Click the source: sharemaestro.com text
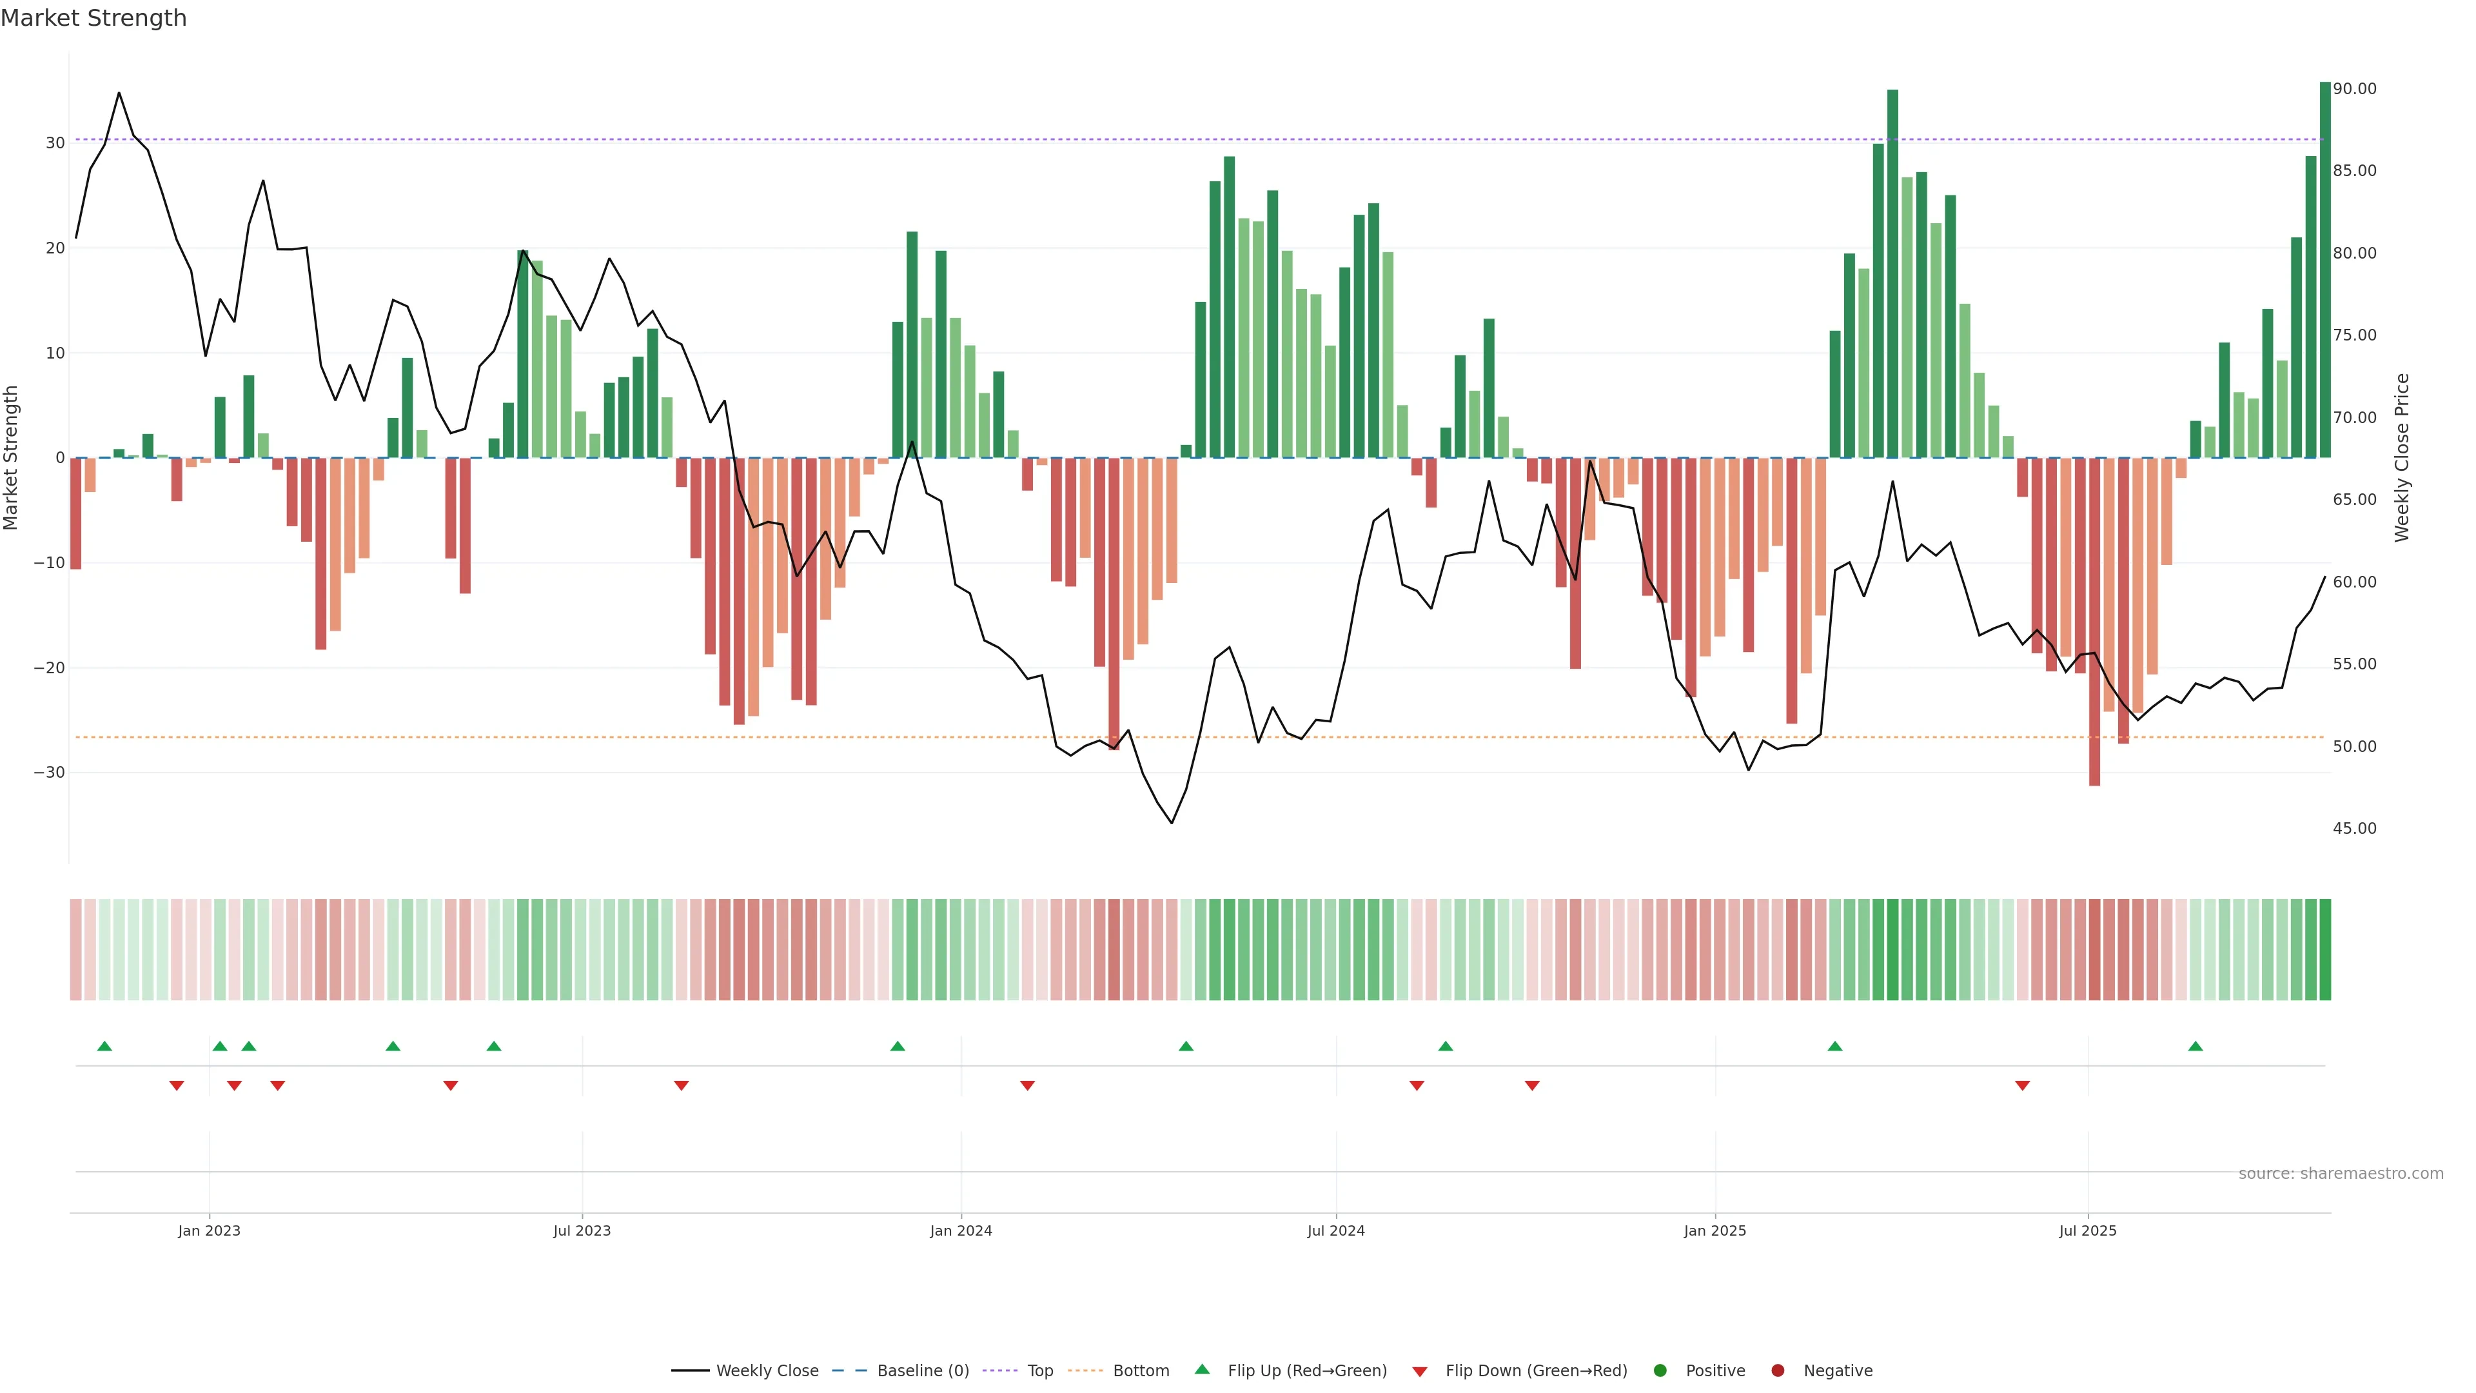 point(2341,1173)
